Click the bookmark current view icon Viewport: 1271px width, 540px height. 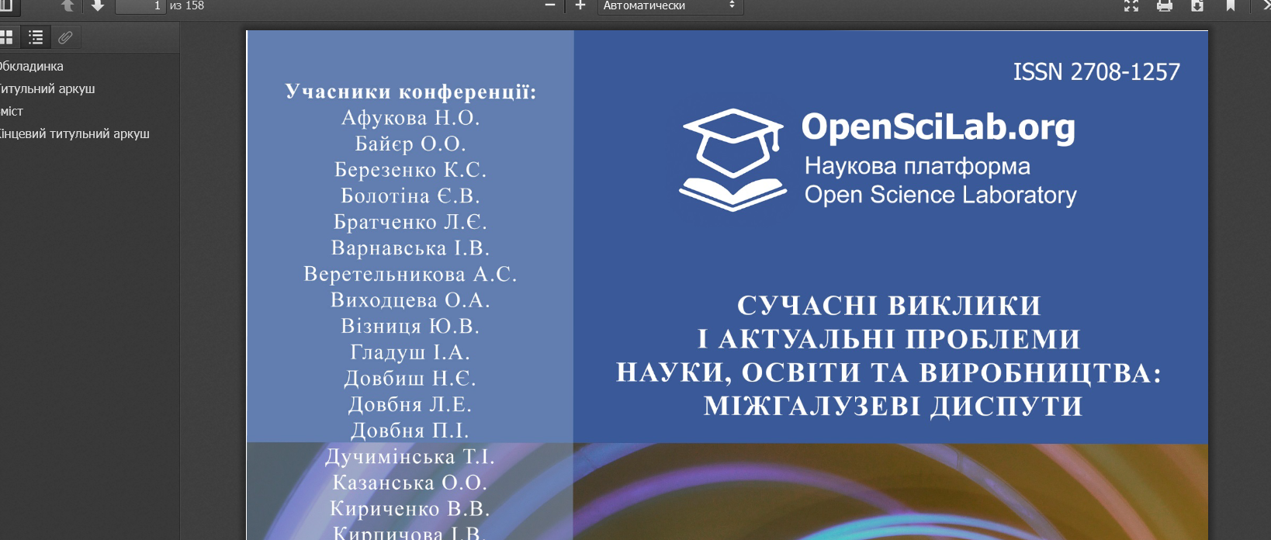click(x=1230, y=6)
